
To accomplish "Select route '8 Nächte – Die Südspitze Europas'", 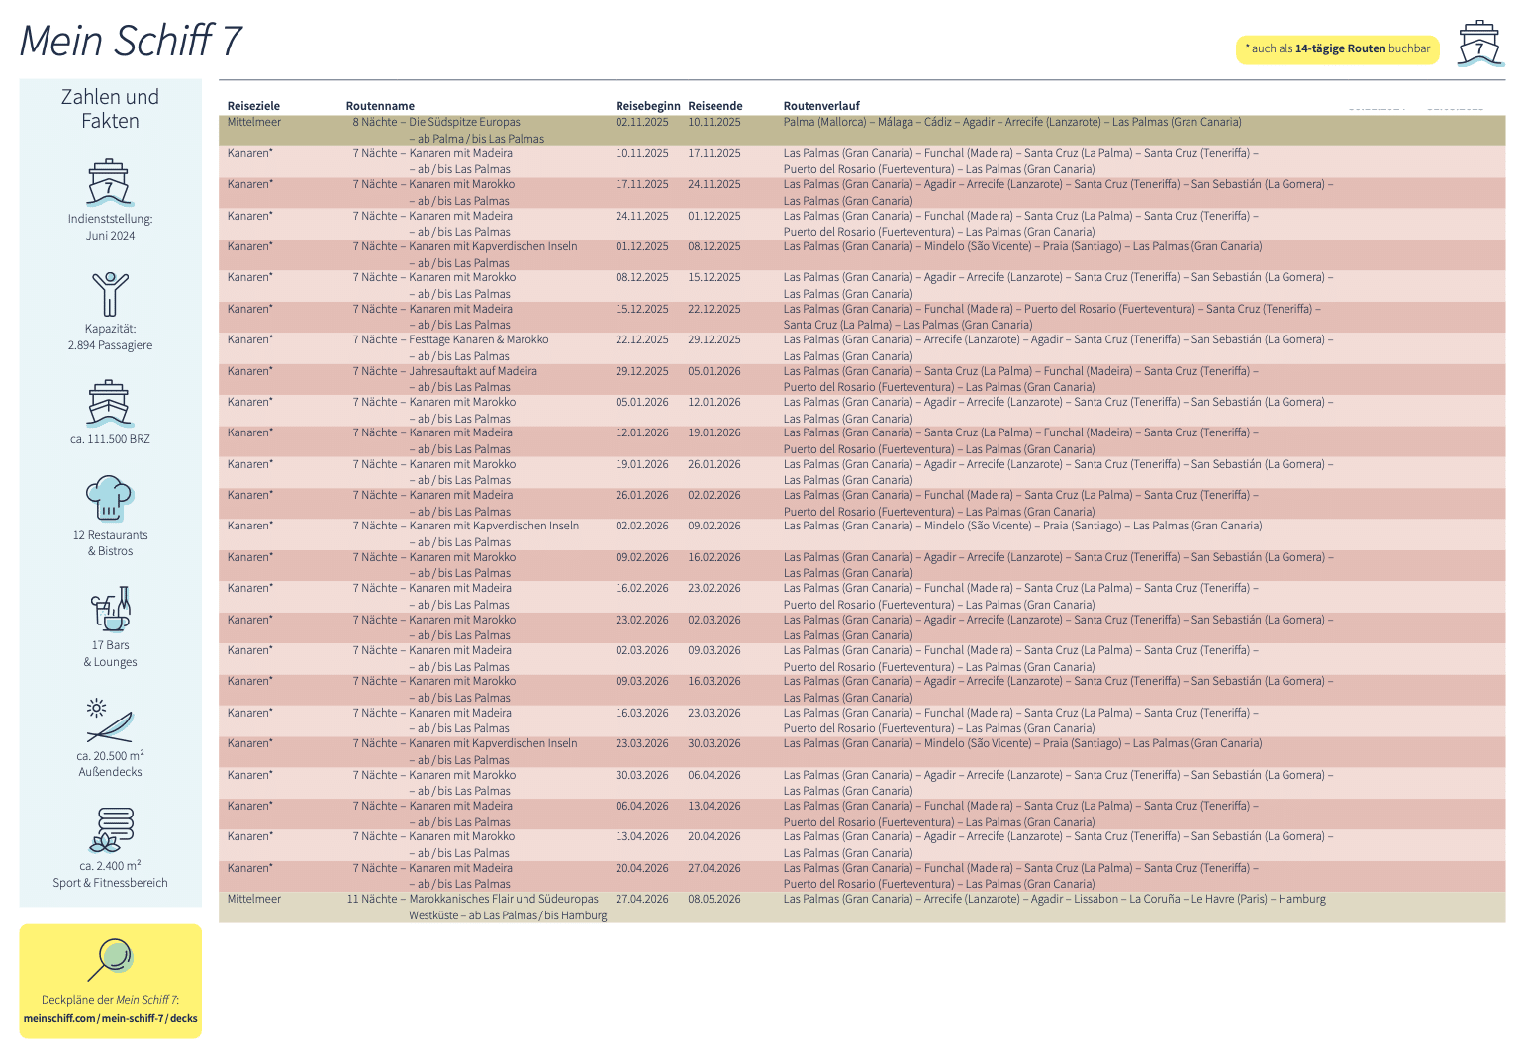I will click(x=436, y=123).
